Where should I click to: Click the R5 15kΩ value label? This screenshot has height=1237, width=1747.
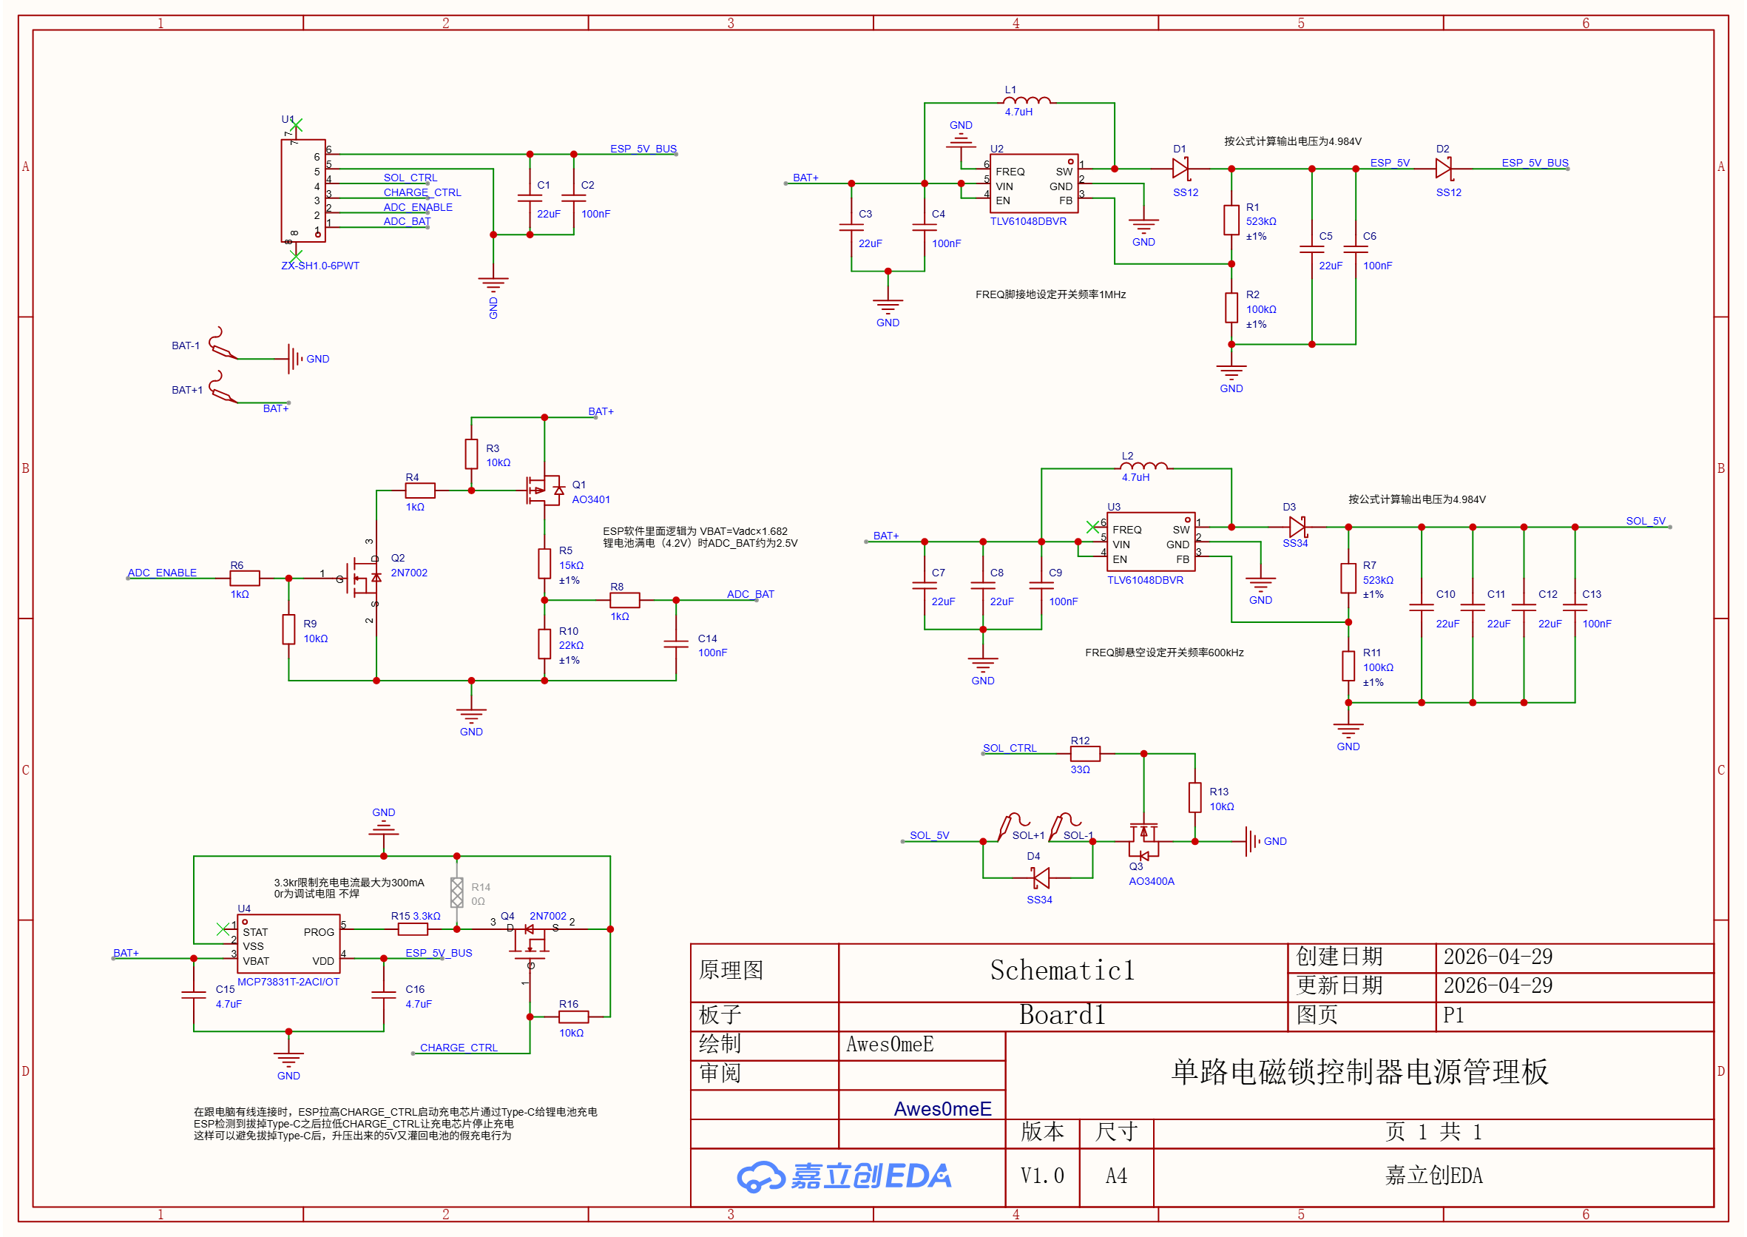571,565
